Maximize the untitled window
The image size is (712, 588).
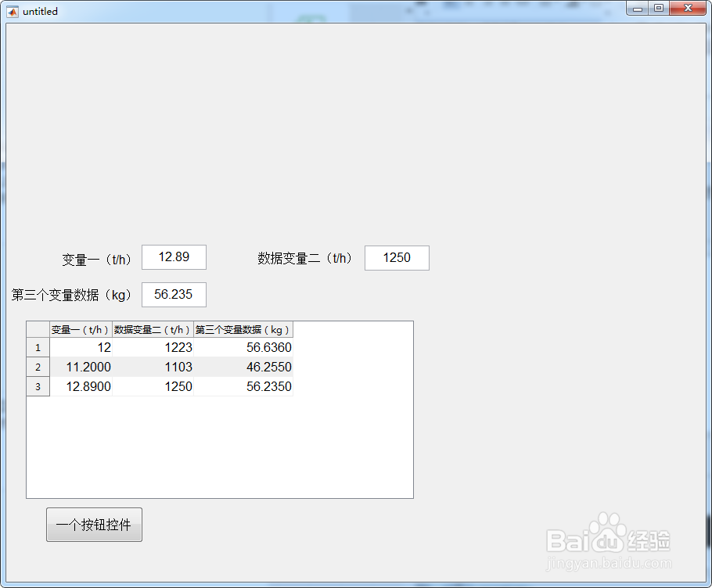click(x=659, y=9)
